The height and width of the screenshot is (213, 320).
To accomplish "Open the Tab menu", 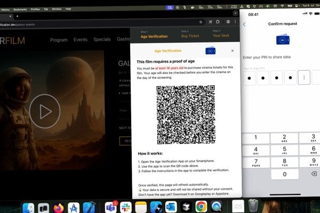I will 46,9.
